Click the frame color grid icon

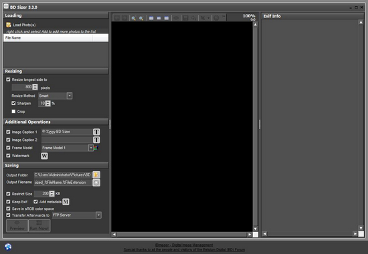96,148
